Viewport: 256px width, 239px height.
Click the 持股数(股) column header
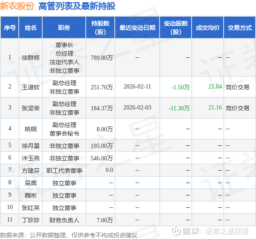[x=100, y=27]
